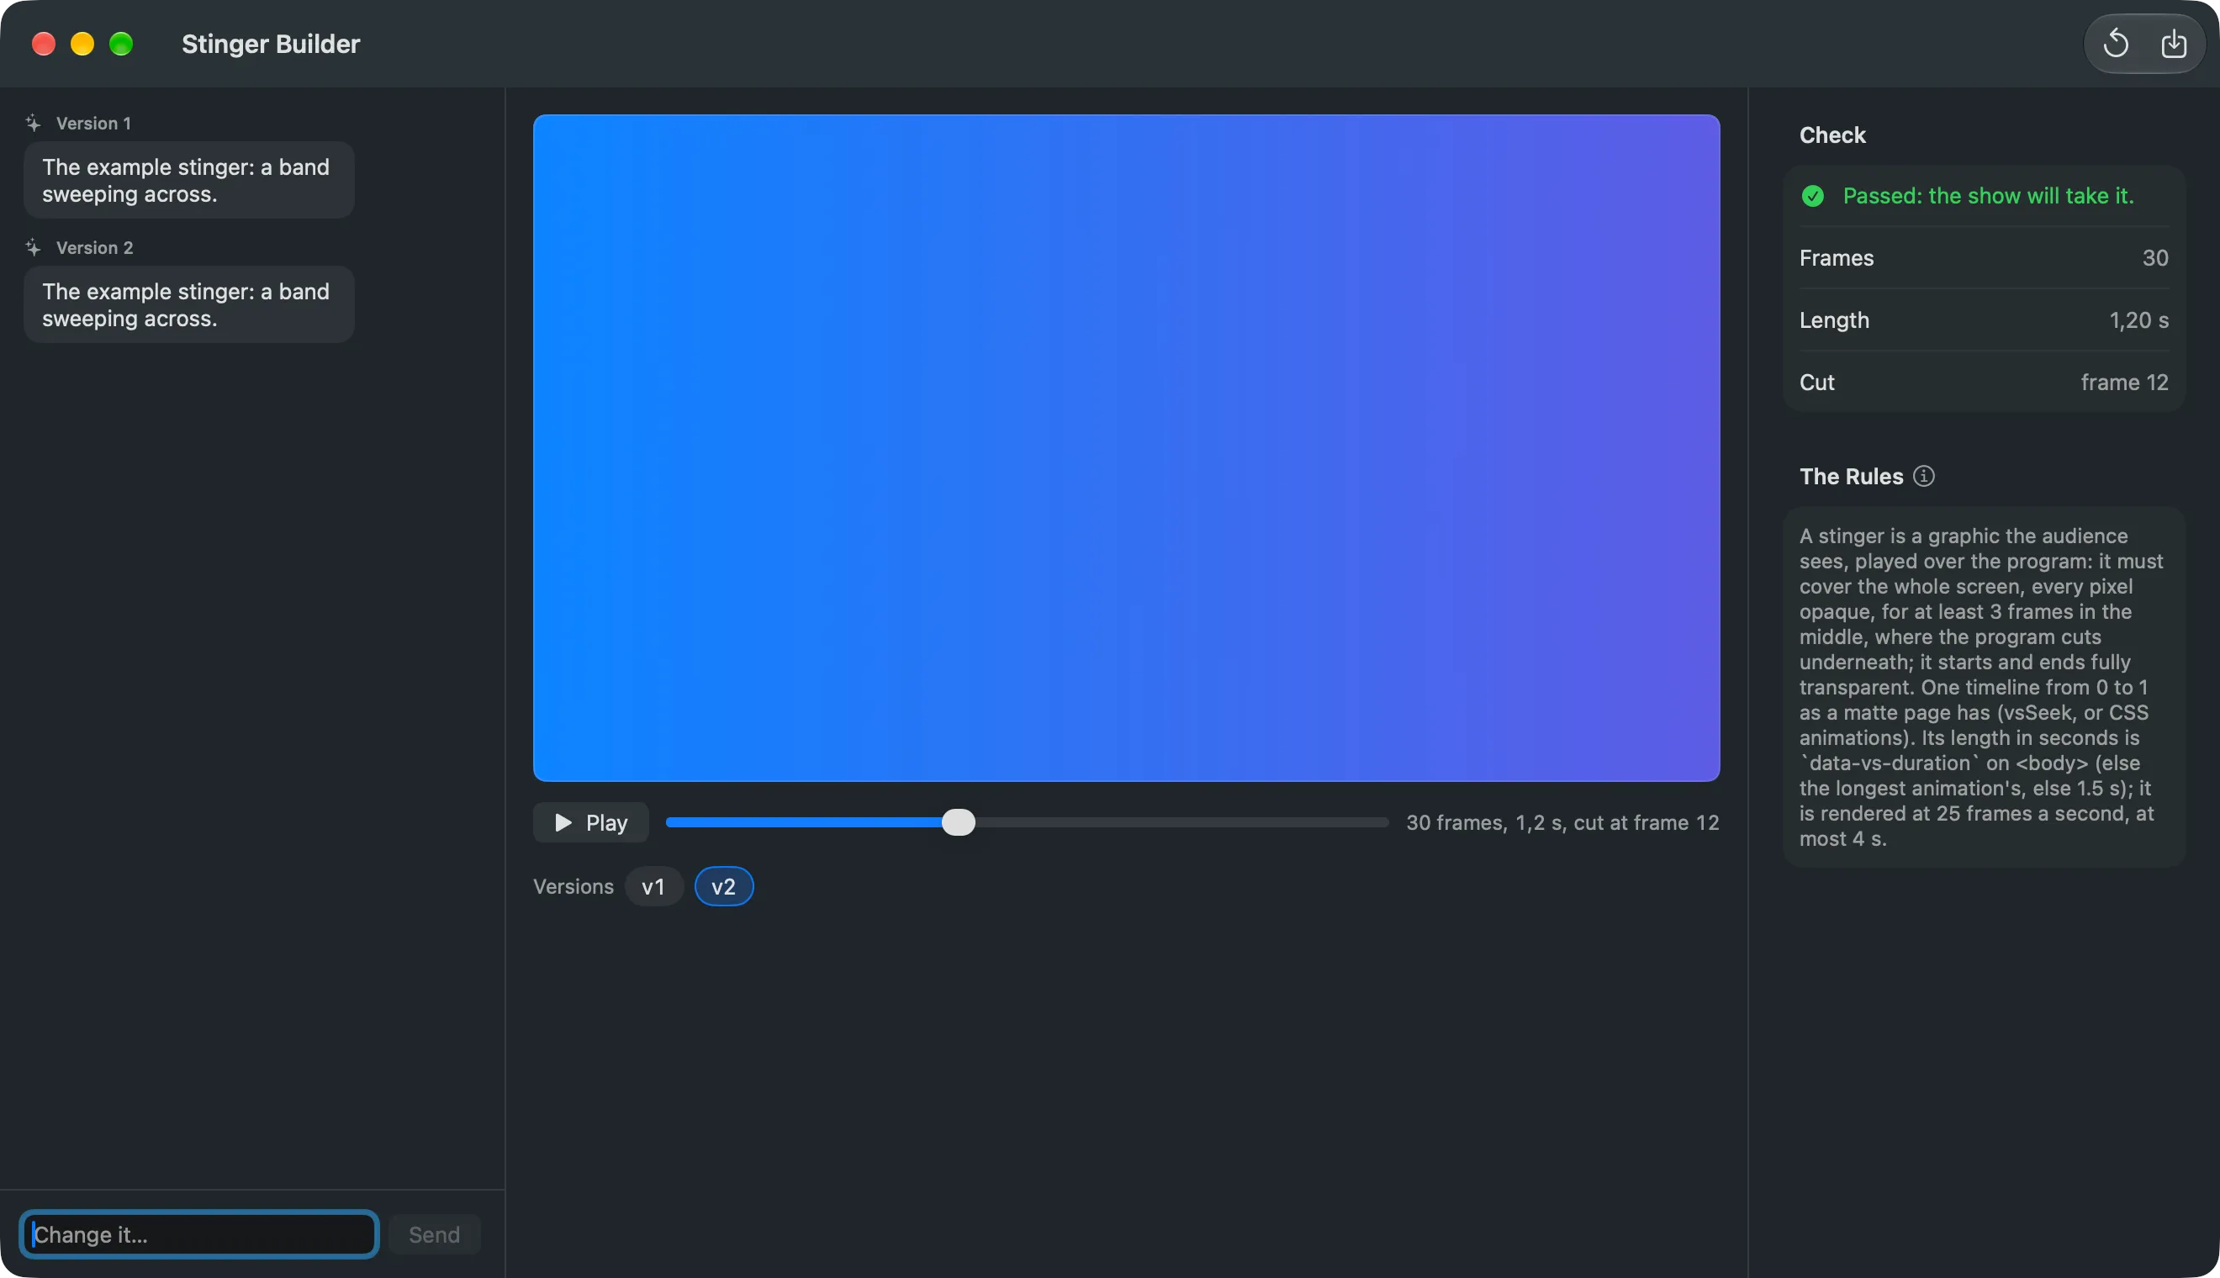Click the 'The Rules' heading

pos(1852,476)
